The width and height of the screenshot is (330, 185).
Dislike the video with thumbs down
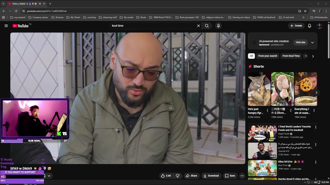[x=178, y=176]
